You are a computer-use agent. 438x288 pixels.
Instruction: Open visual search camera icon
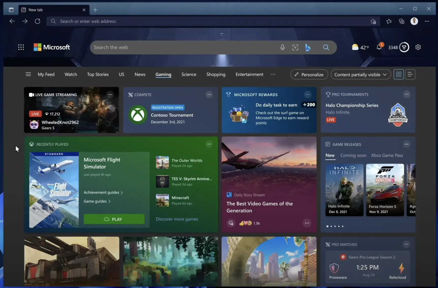pos(295,47)
